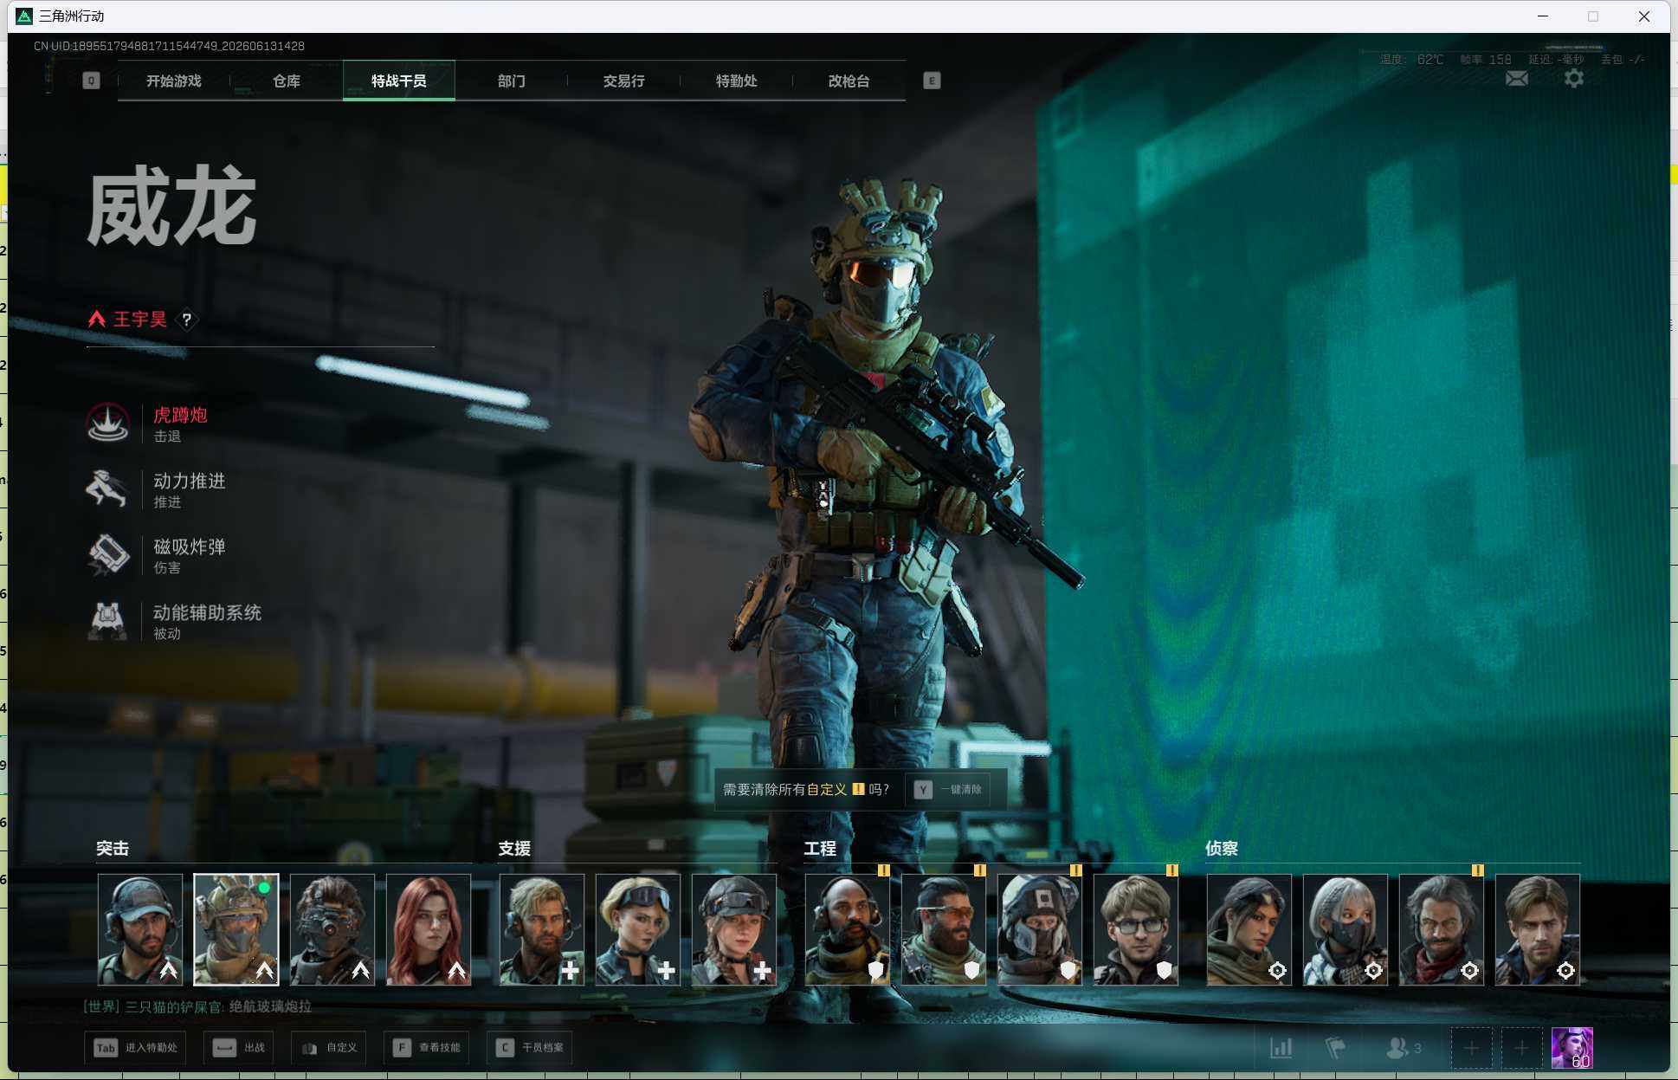Image resolution: width=1678 pixels, height=1080 pixels.
Task: Click the 出战 deploy button
Action: [240, 1048]
